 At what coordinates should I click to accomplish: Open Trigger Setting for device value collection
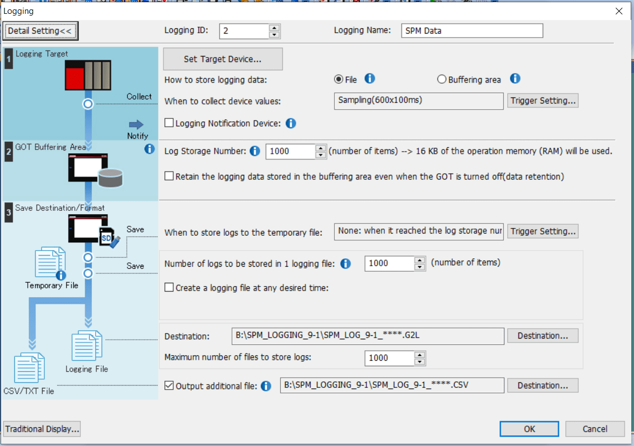click(542, 100)
